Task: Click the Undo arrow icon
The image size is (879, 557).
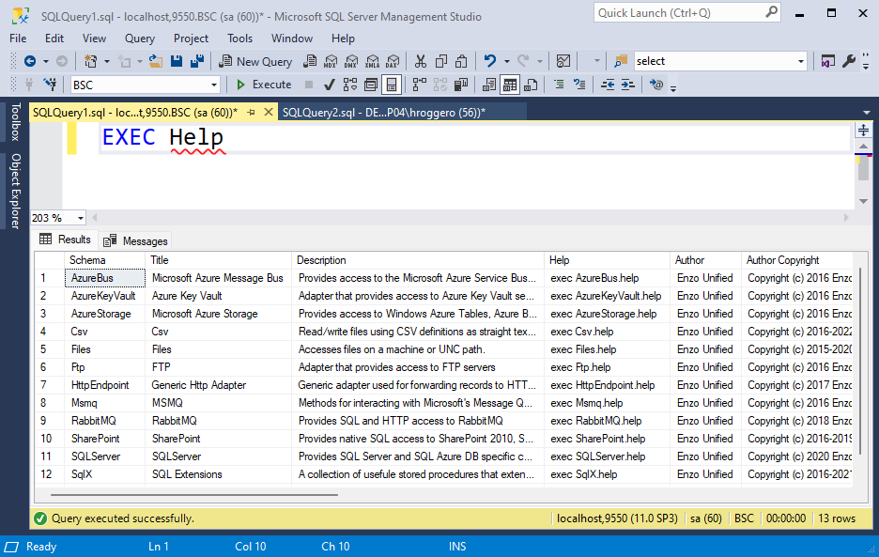Action: click(x=490, y=60)
